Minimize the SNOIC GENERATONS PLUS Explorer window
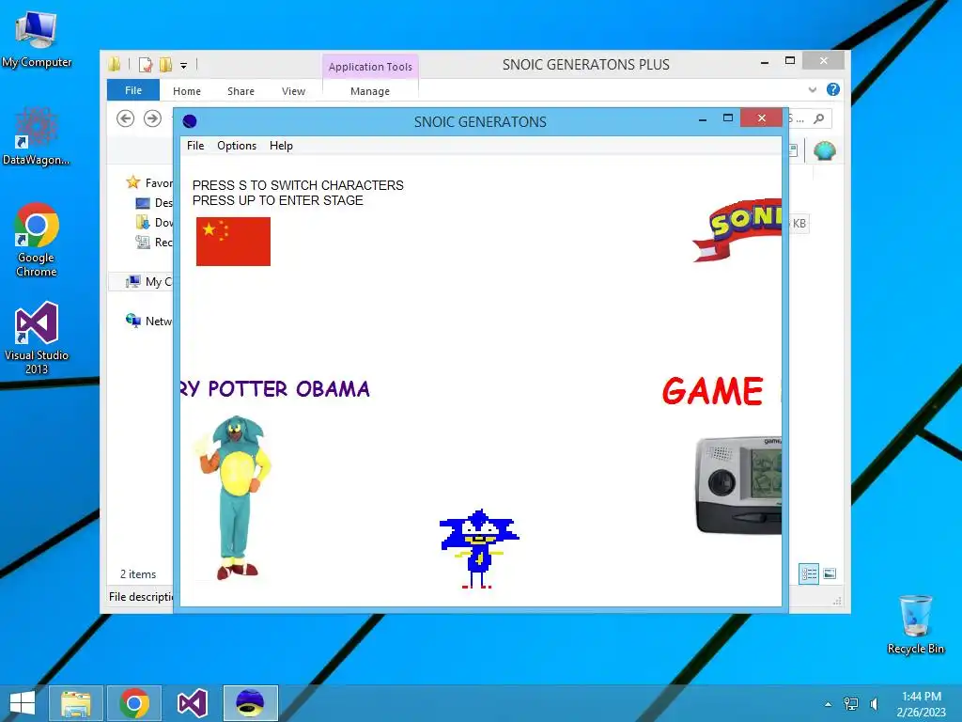962x722 pixels. pos(765,61)
